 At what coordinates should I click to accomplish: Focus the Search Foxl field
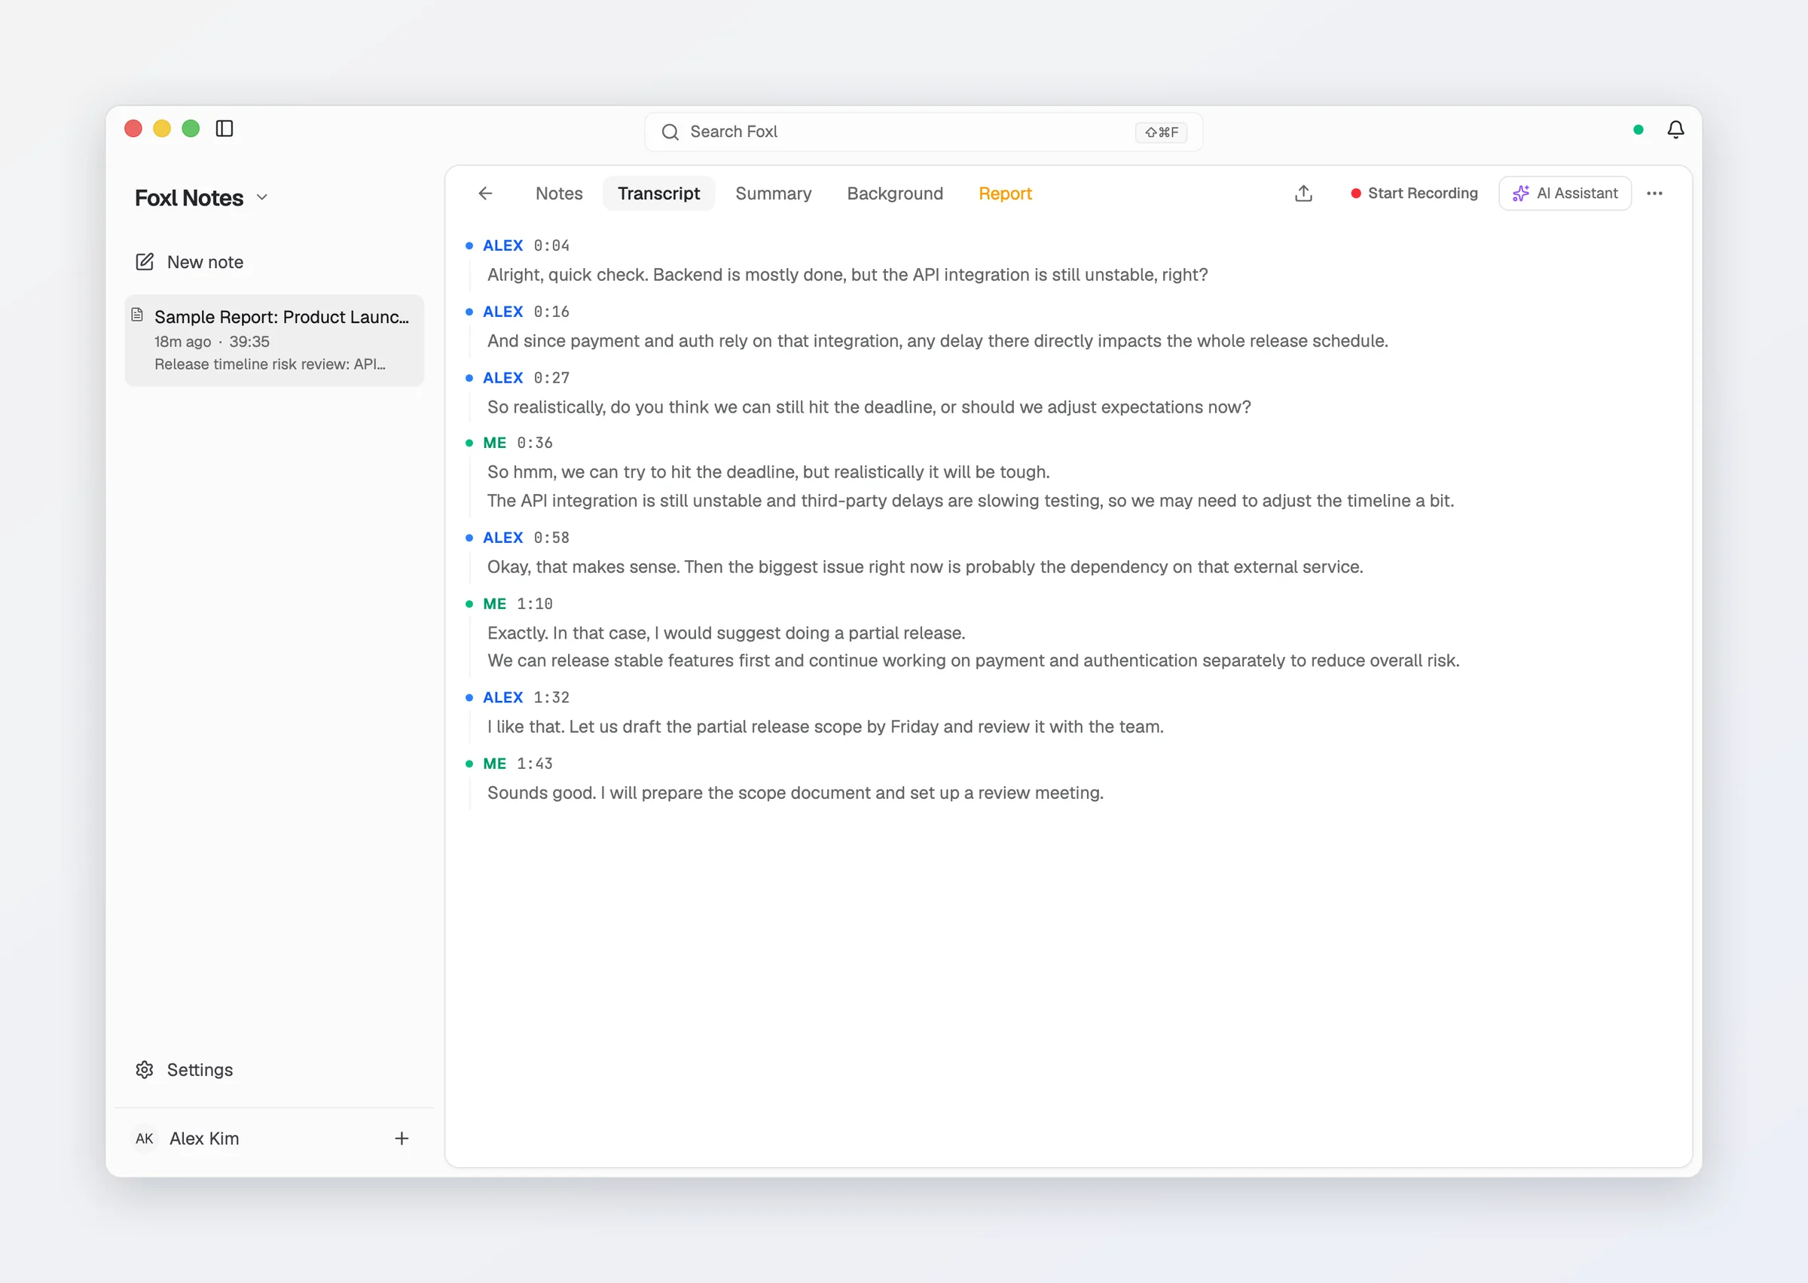click(x=924, y=132)
